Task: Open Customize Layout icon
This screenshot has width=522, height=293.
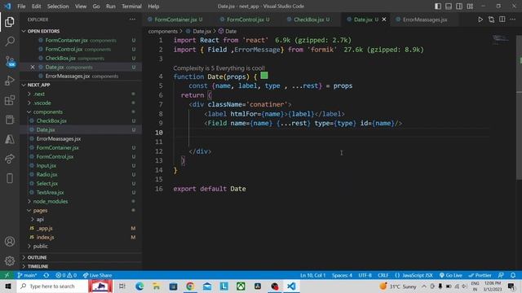Action: pos(470,7)
